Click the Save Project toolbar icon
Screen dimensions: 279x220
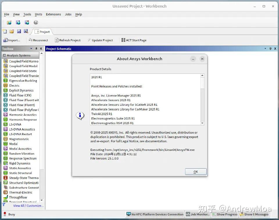click(19, 31)
